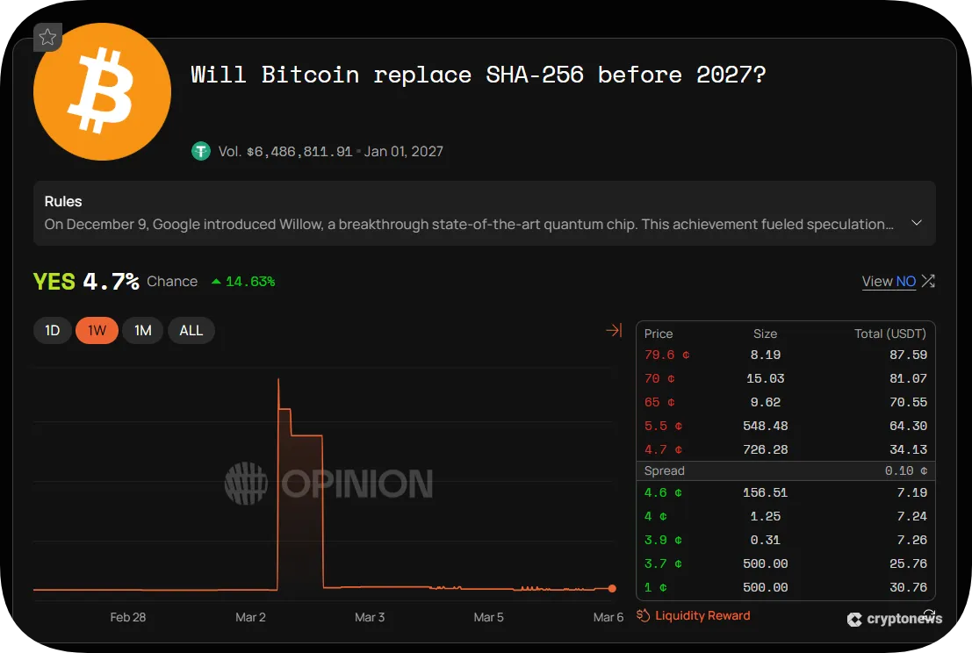Click the shuffle icon beside View NO
This screenshot has height=653, width=972.
928,281
